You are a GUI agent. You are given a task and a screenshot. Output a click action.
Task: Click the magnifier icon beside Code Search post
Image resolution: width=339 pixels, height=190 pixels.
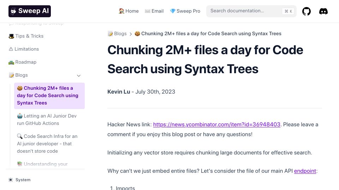click(20, 137)
